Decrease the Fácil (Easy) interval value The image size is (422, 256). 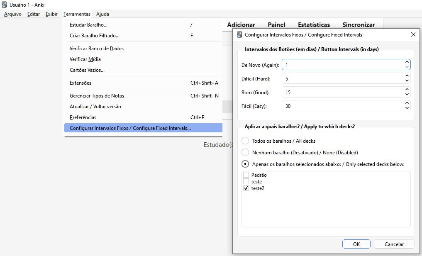[407, 108]
